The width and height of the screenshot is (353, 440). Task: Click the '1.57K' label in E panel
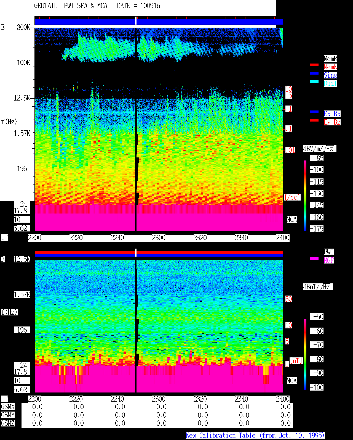point(22,133)
